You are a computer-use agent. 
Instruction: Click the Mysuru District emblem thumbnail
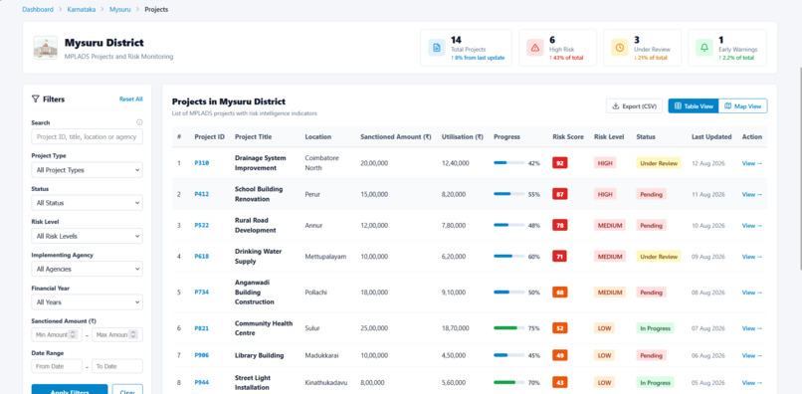pyautogui.click(x=46, y=48)
